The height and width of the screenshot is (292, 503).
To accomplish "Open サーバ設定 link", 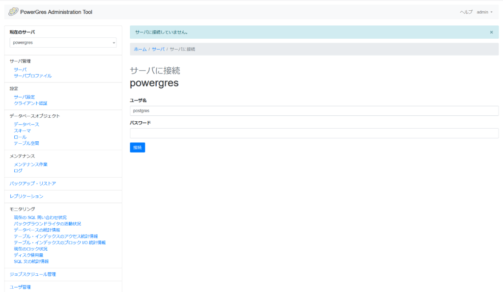I will point(25,97).
